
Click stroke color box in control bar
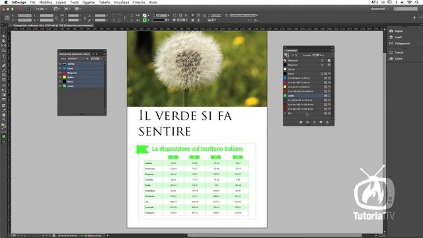tap(145, 20)
